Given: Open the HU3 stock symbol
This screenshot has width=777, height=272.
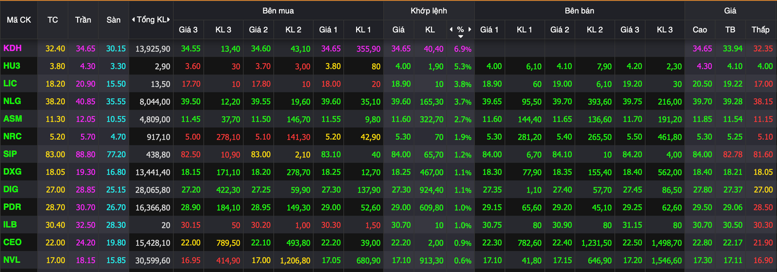Looking at the screenshot, I should click(12, 66).
